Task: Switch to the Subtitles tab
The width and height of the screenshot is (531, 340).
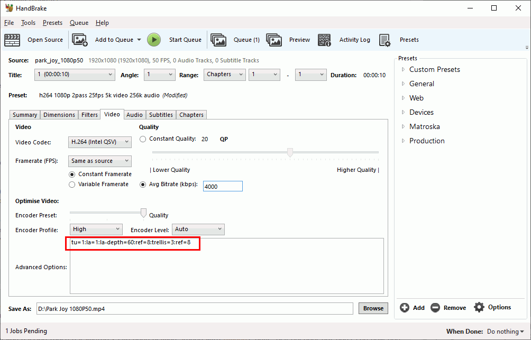Action: [161, 115]
